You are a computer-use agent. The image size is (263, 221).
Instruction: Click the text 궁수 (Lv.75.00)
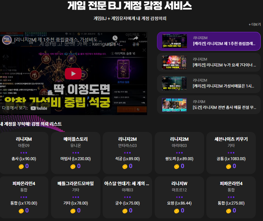tap(127, 203)
